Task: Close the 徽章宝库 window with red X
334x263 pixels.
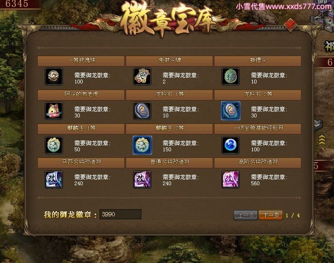Action: [291, 25]
